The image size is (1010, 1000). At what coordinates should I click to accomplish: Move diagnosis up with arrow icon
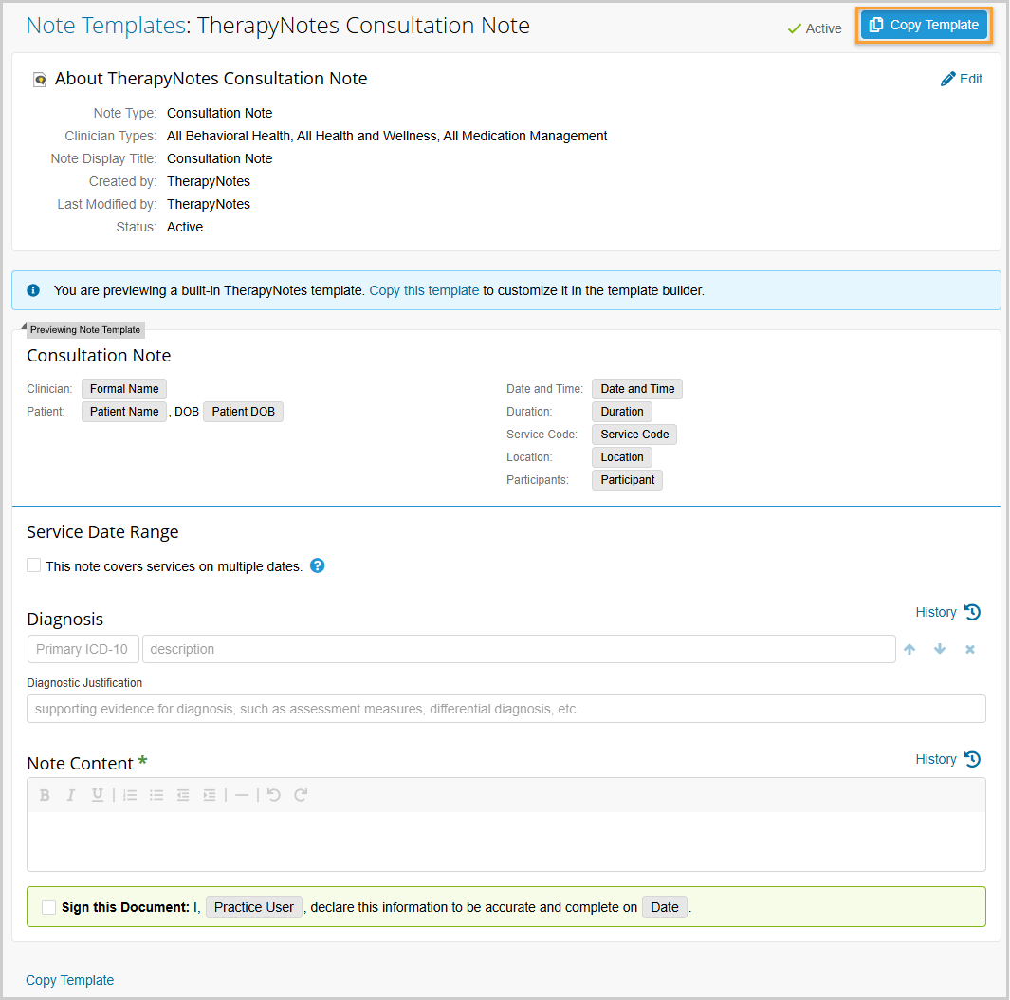click(909, 649)
